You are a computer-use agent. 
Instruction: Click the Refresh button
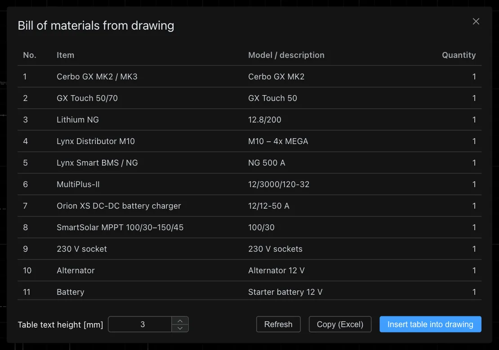[278, 324]
